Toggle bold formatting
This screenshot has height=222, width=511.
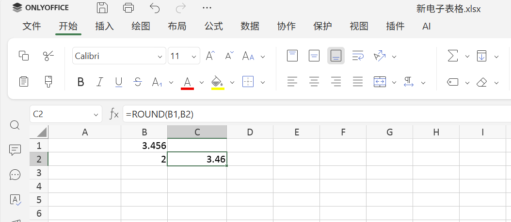[81, 82]
